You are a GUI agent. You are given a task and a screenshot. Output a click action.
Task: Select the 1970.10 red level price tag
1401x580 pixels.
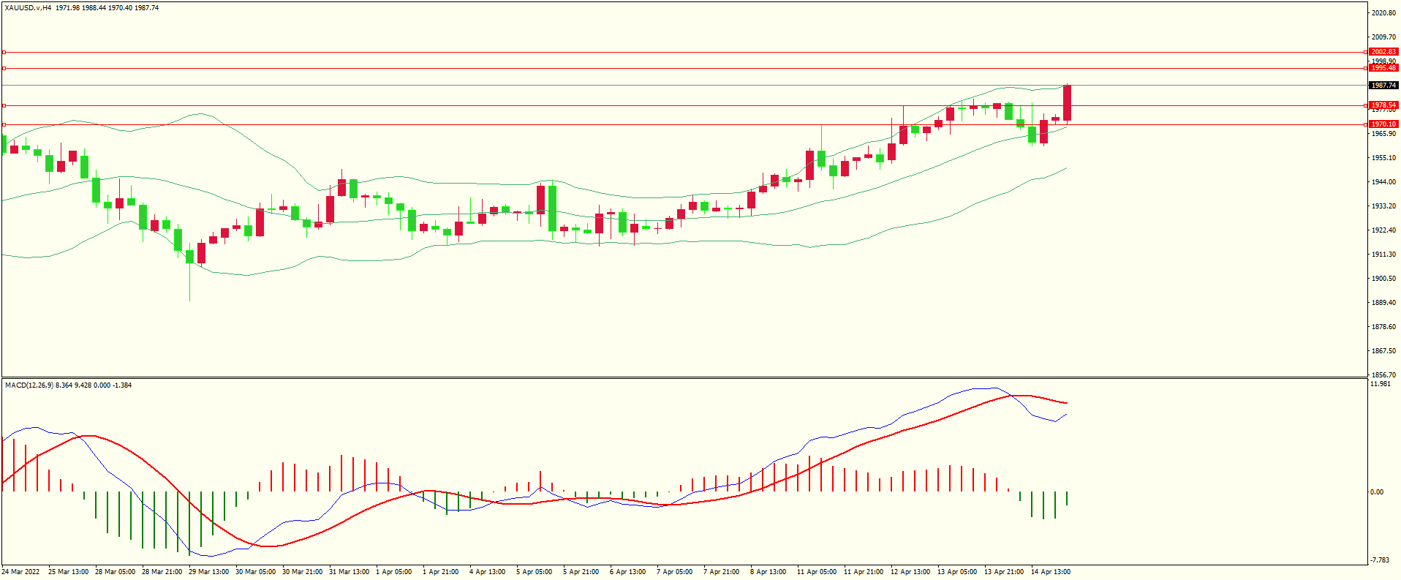pos(1383,124)
